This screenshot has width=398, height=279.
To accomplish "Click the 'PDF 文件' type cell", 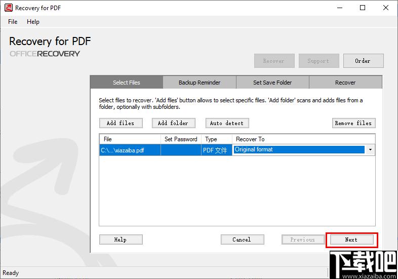I will point(217,150).
